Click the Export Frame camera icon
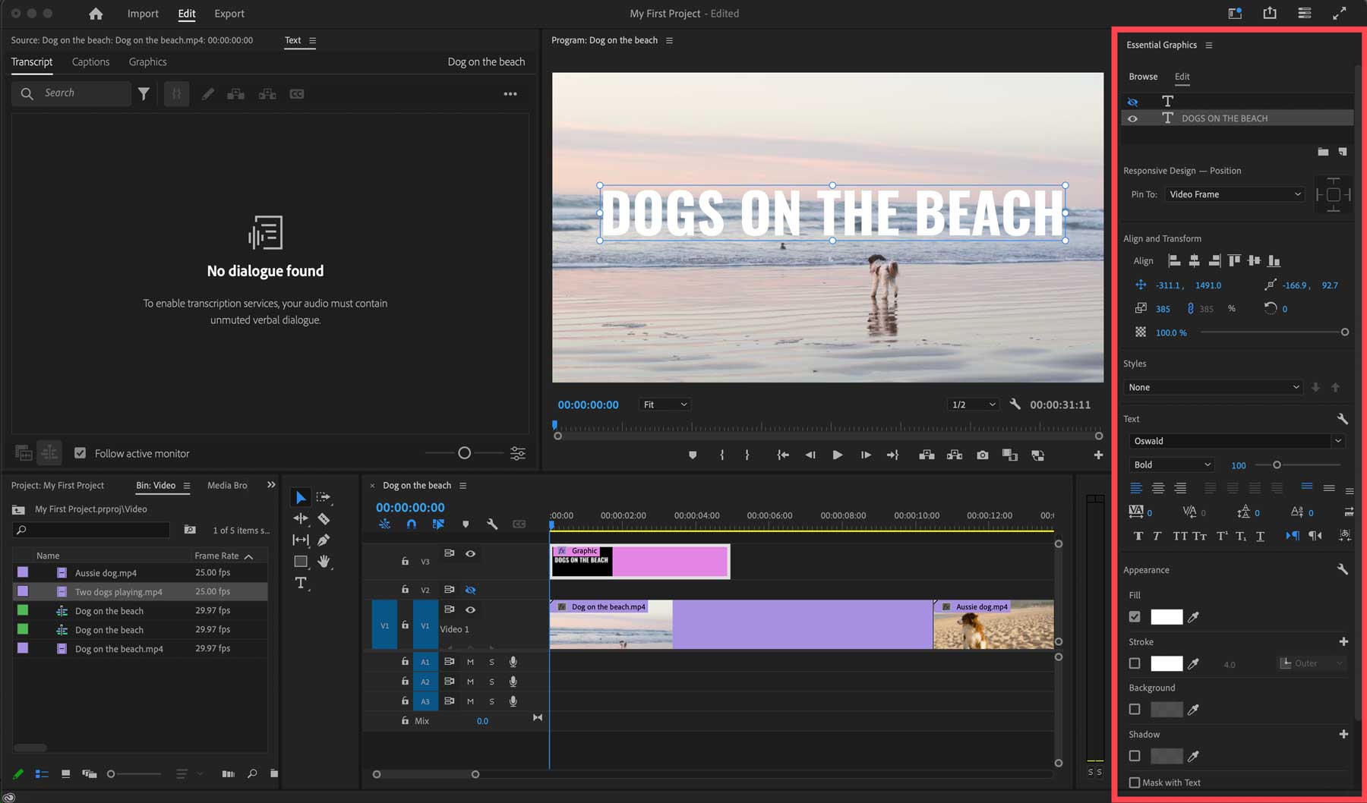This screenshot has width=1367, height=803. pos(982,455)
